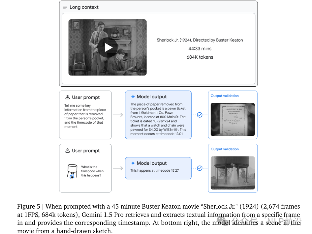Click the bottom 'Model output' heading
The height and width of the screenshot is (234, 312).
[152, 163]
